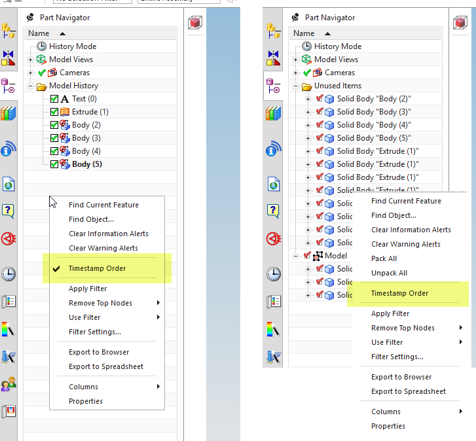Viewport: 476px width, 441px height.
Task: Select Pack All in right context menu
Action: point(409,258)
